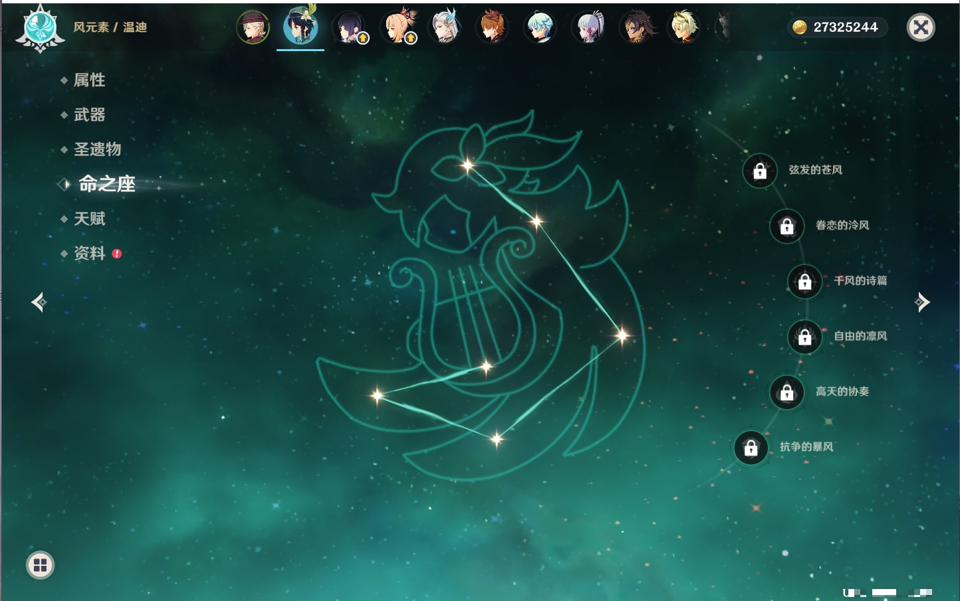Choose the orange-haired character portrait in the middle
The width and height of the screenshot is (960, 601).
point(492,28)
